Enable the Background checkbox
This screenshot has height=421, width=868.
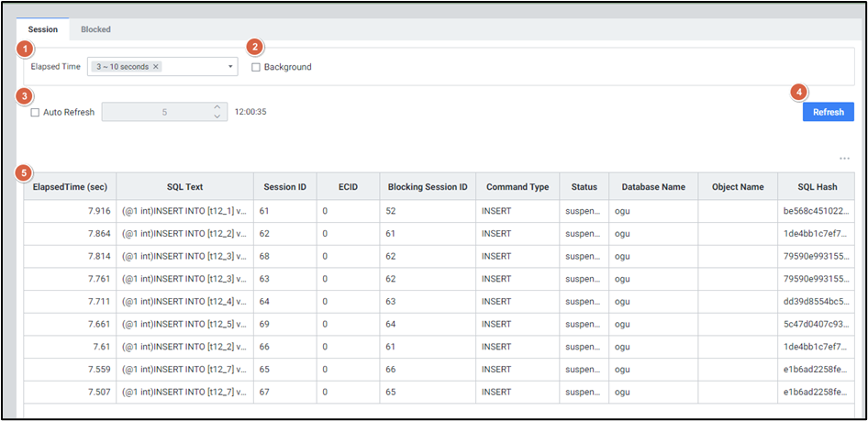(256, 67)
